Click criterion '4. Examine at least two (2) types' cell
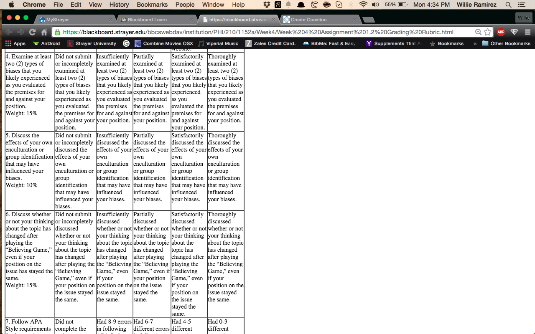 tap(30, 92)
